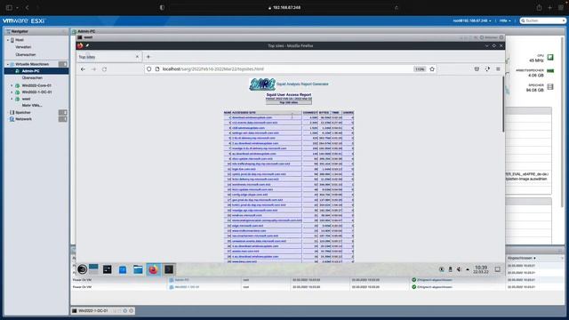Select Speicher in the Navigator

pyautogui.click(x=23, y=113)
